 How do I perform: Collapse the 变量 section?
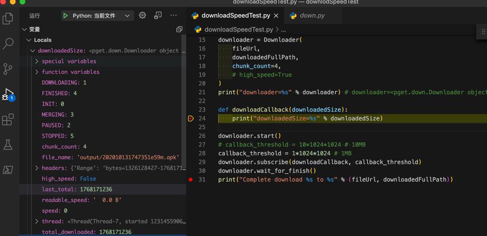[24, 30]
